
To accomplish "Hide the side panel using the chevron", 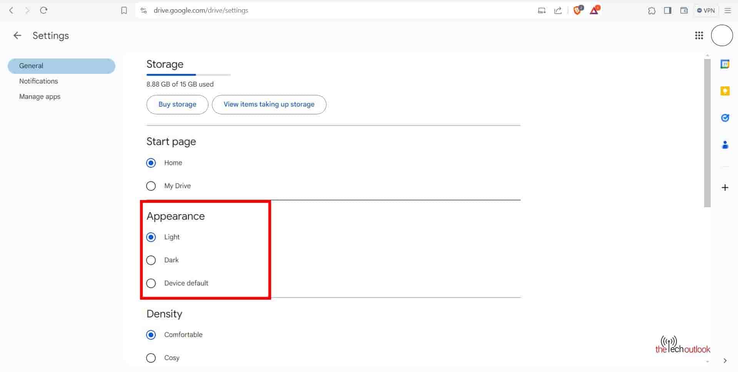I will pos(725,361).
